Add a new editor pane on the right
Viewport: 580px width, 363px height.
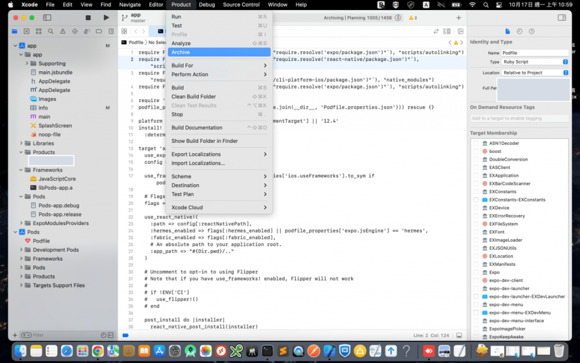pyautogui.click(x=460, y=31)
